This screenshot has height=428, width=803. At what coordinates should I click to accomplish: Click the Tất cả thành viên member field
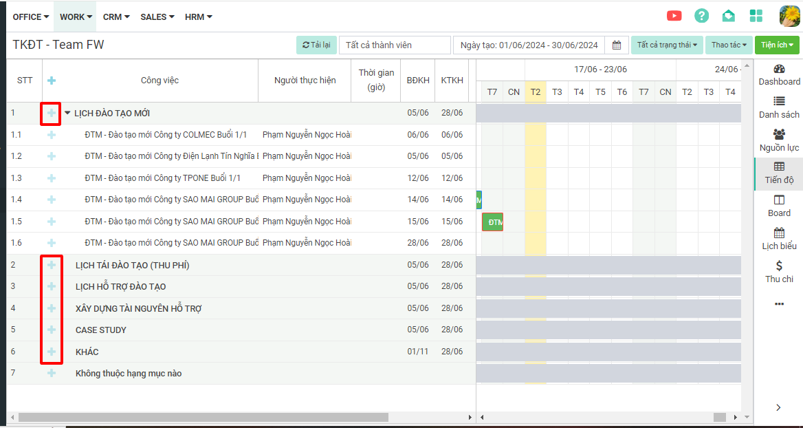[395, 45]
